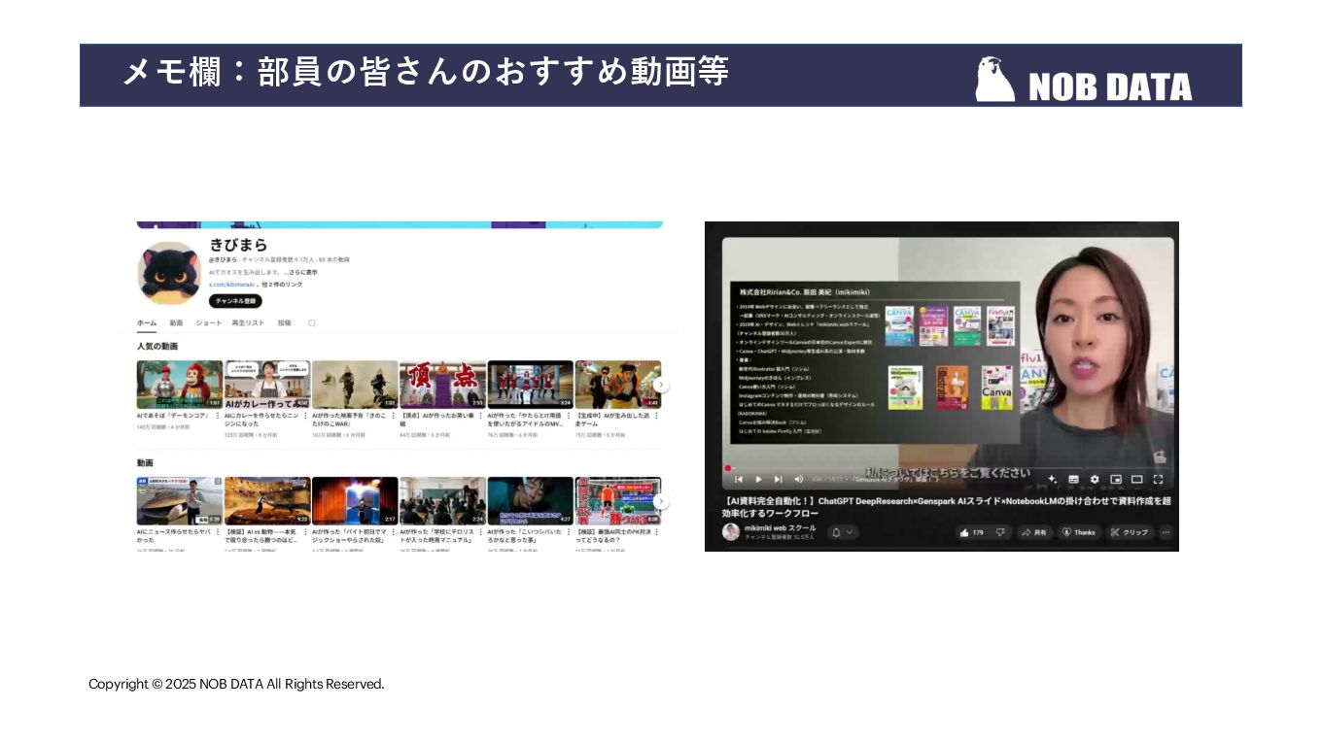Open the バイト初日でマジックショー video thumbnail
Screen dimensions: 1323x743
click(355, 501)
